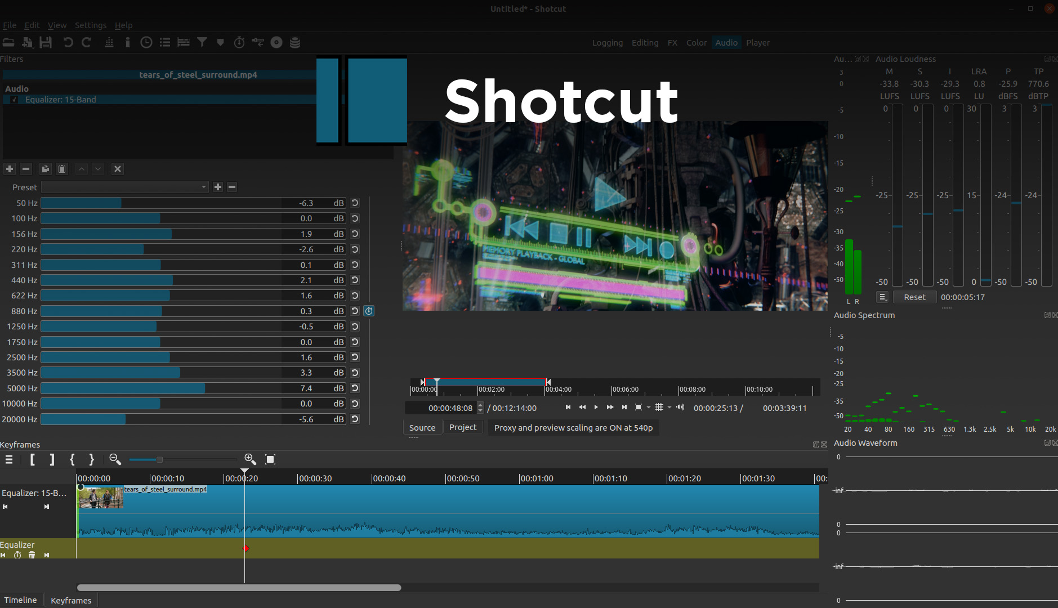
Task: Open the Markers icon in the toolbar
Action: [221, 42]
